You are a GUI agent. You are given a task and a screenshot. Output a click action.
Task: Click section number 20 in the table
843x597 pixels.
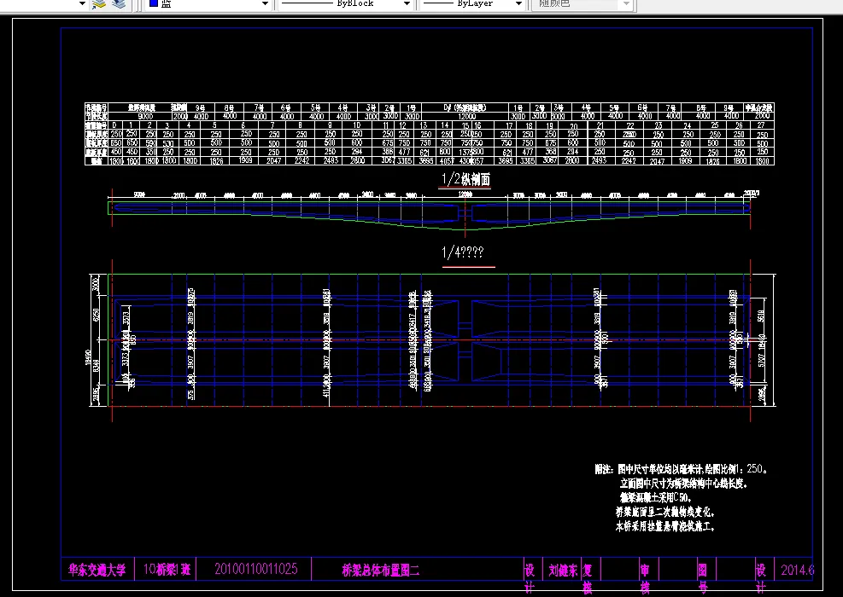click(x=573, y=126)
